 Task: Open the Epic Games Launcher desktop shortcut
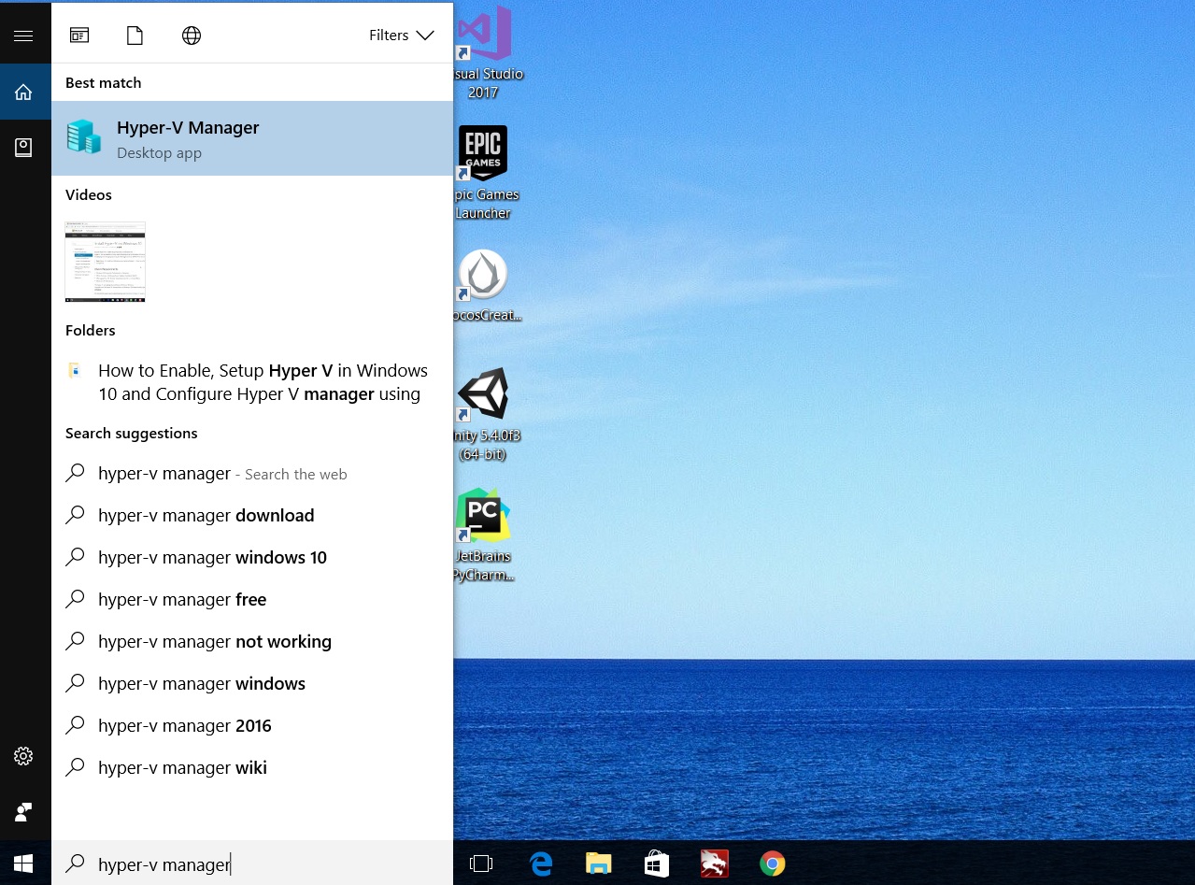tap(482, 152)
